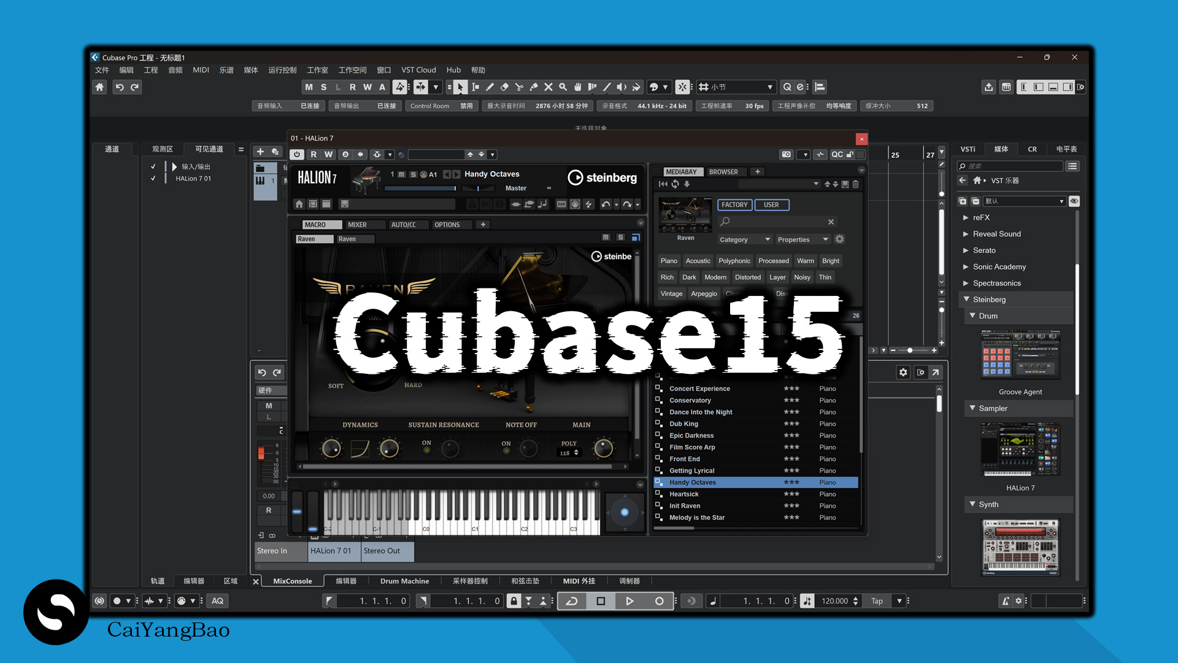Select the Draw pencil tool in the toolbar
The width and height of the screenshot is (1178, 663).
pos(490,87)
